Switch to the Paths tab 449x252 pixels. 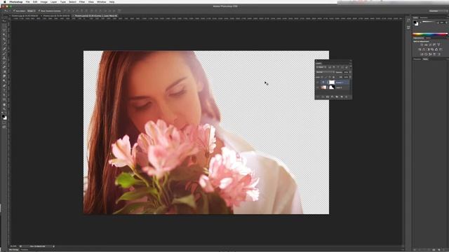pos(426,59)
